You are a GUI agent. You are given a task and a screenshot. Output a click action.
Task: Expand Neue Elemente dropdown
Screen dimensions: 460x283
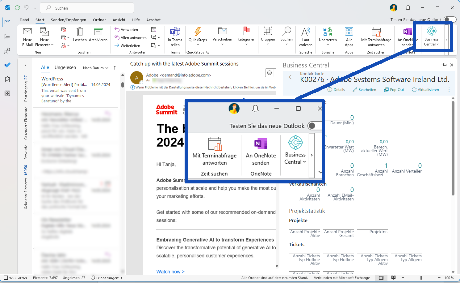point(44,37)
